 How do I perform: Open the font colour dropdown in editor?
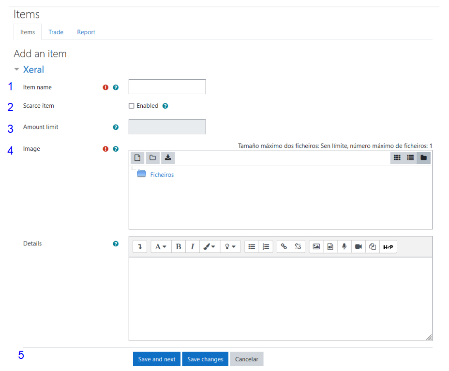click(x=210, y=246)
